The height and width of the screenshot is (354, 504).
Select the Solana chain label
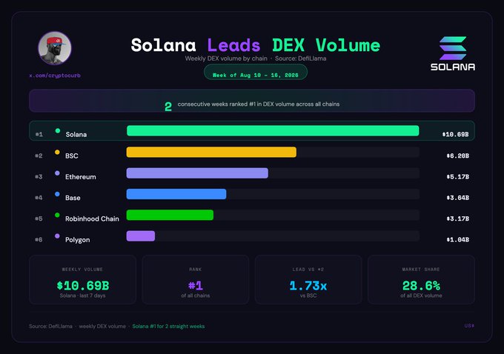tap(76, 135)
